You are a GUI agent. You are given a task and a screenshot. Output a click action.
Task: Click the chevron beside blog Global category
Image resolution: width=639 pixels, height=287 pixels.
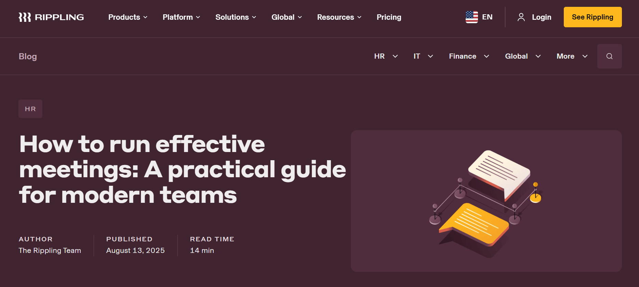coord(538,56)
